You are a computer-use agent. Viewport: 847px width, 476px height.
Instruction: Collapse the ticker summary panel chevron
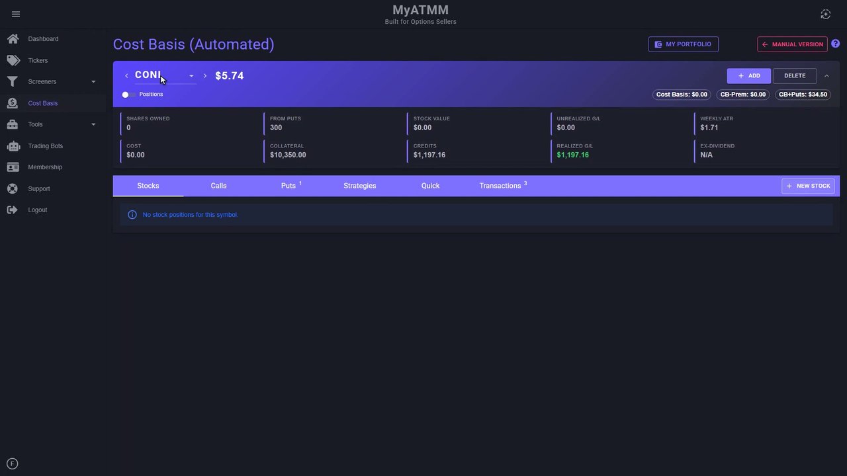[x=826, y=76]
